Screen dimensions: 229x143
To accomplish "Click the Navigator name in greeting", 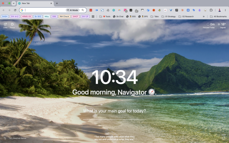I will tap(132, 92).
